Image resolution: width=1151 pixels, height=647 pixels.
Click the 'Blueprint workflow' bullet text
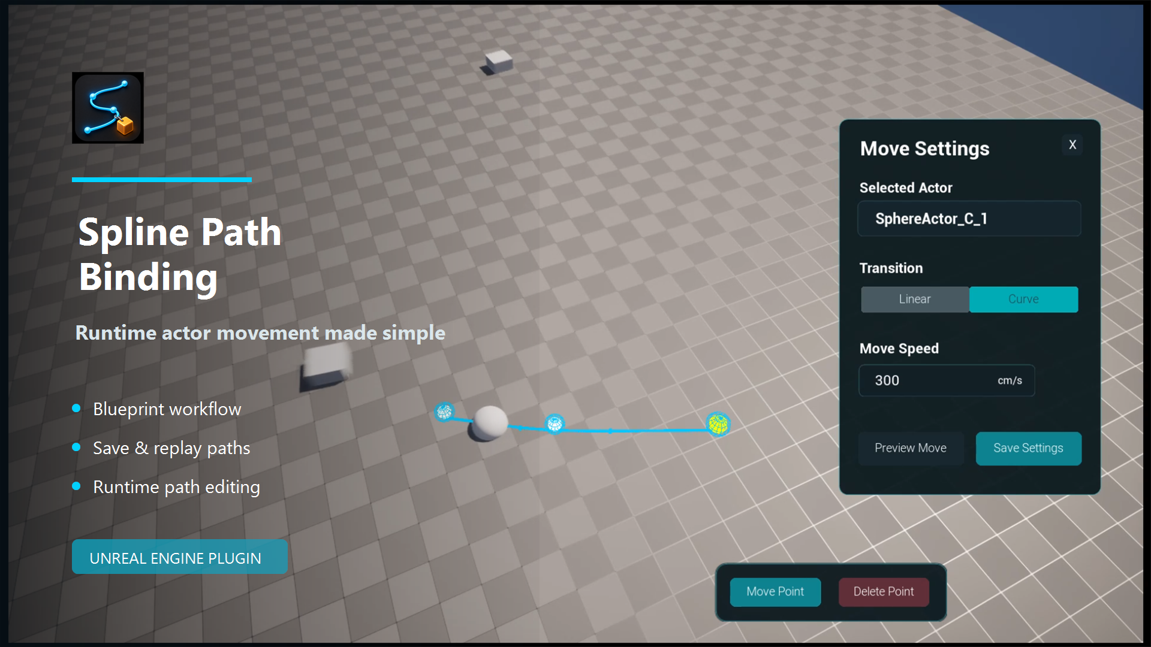167,409
